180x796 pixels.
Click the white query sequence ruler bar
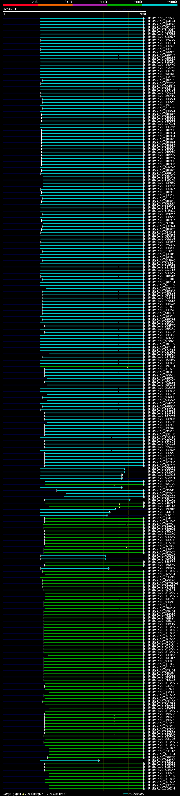click(x=74, y=11)
